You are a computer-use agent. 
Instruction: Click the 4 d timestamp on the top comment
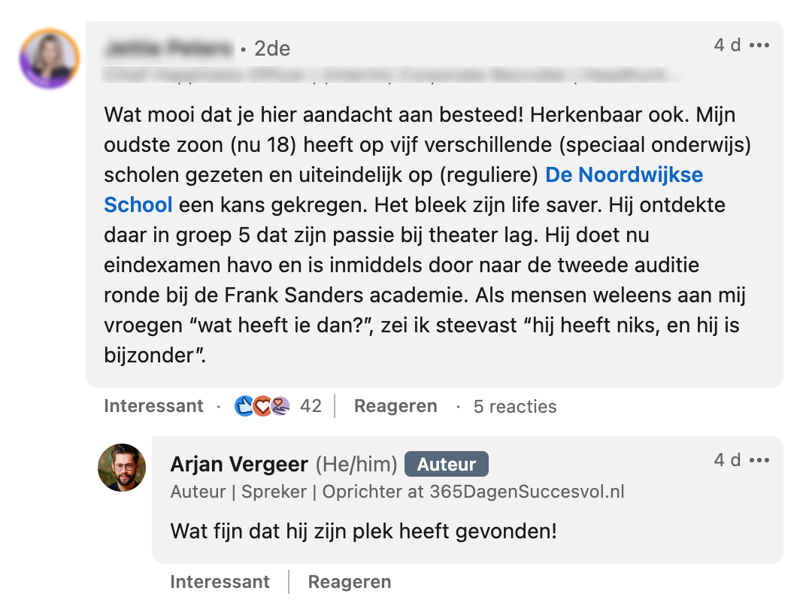[x=726, y=45]
